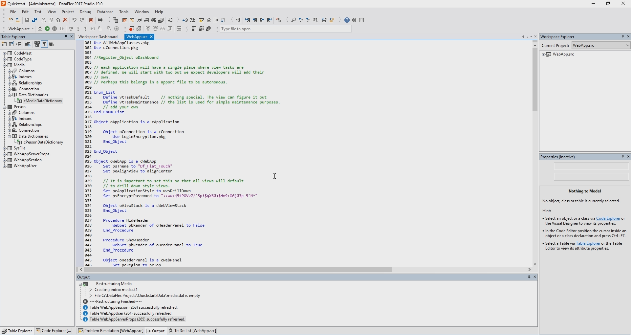Click the Print icon in toolbar
This screenshot has width=631, height=335.
100,20
